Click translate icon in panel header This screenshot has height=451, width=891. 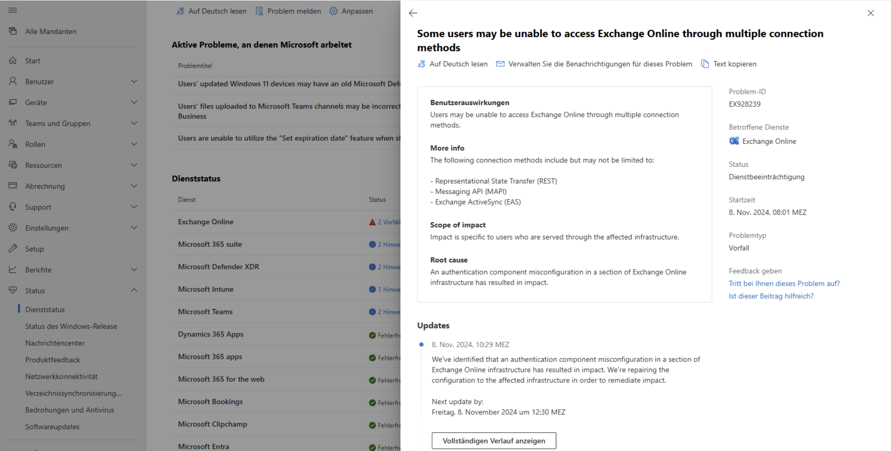(x=422, y=64)
